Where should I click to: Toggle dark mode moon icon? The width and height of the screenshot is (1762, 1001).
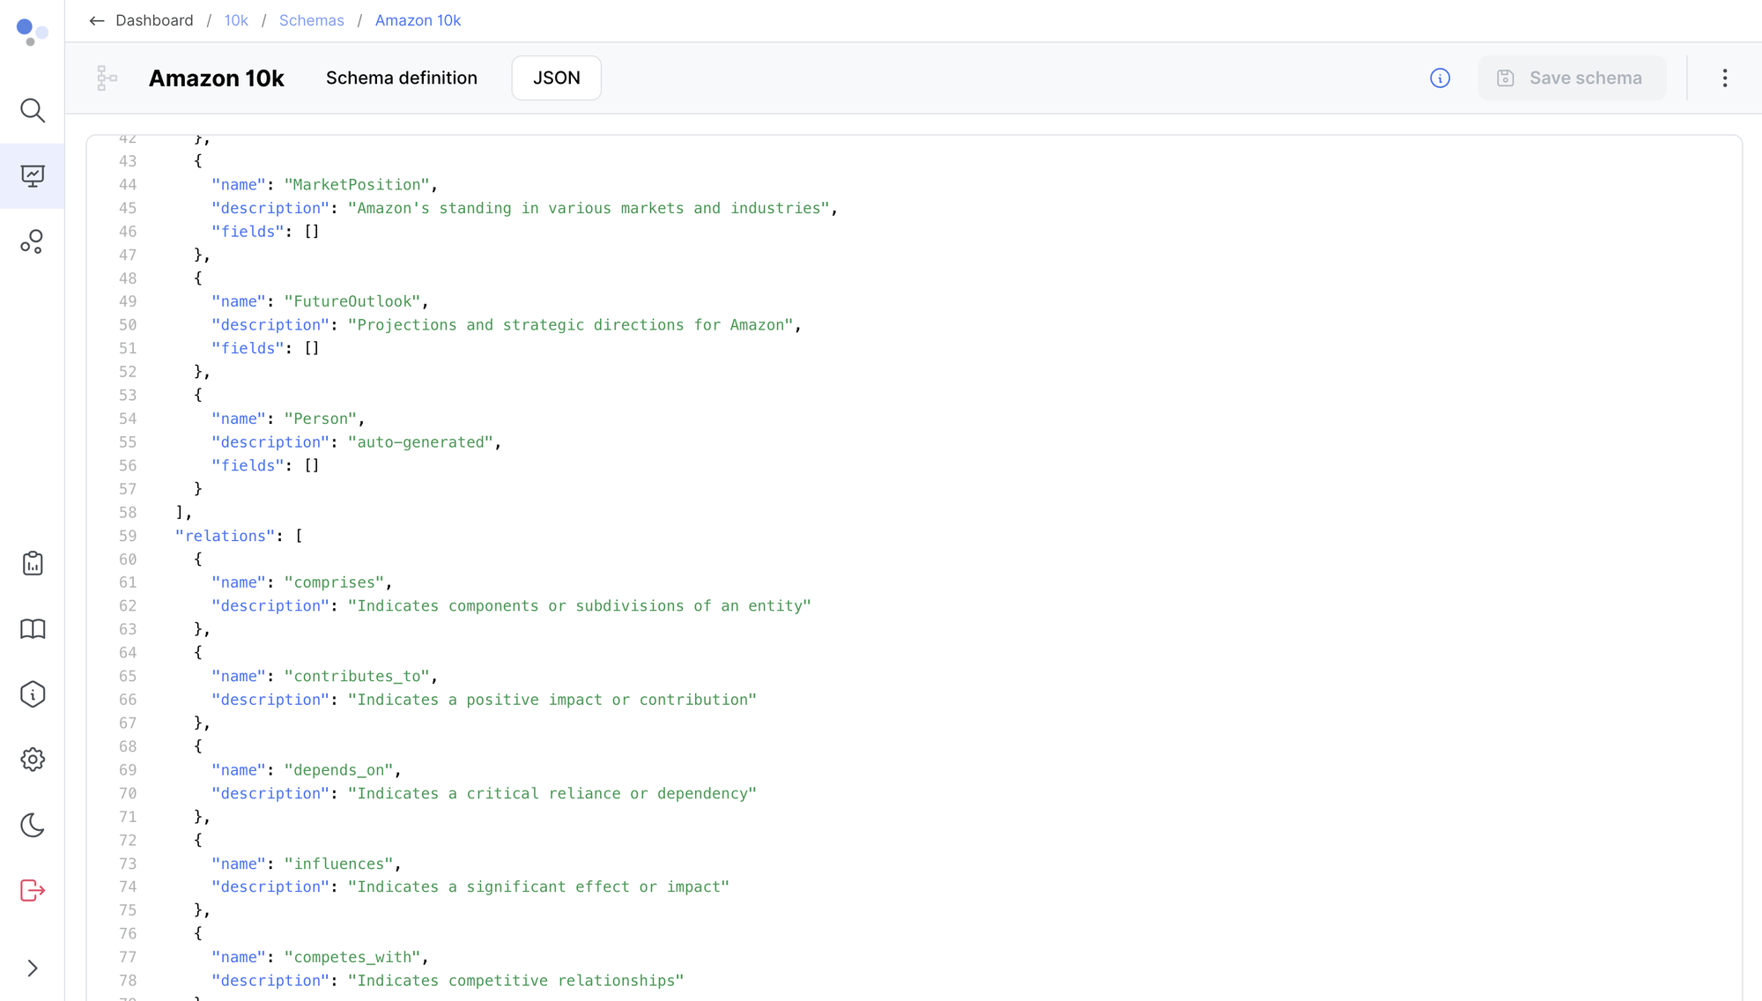[x=33, y=825]
